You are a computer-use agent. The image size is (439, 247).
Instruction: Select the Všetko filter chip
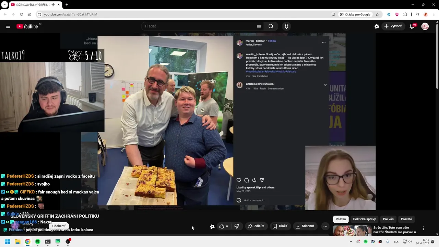click(x=341, y=219)
